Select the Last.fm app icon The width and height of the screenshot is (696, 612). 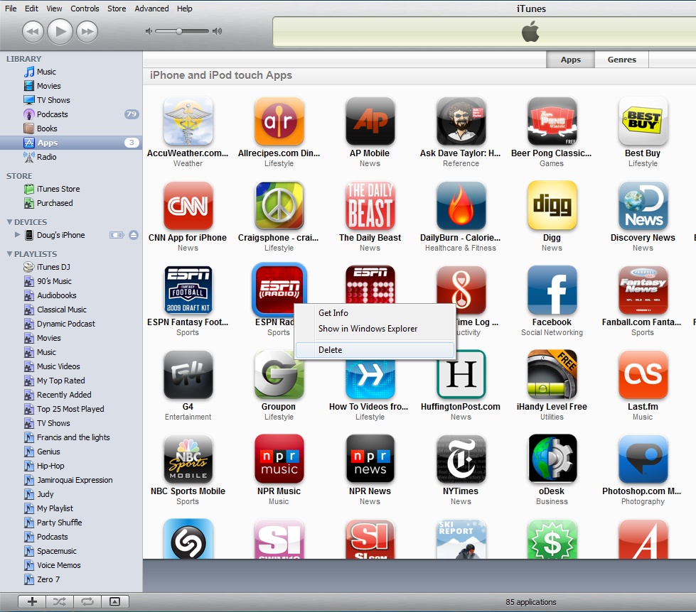[x=643, y=374]
